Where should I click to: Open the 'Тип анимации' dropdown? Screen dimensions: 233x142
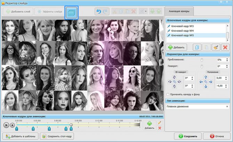click(197, 106)
